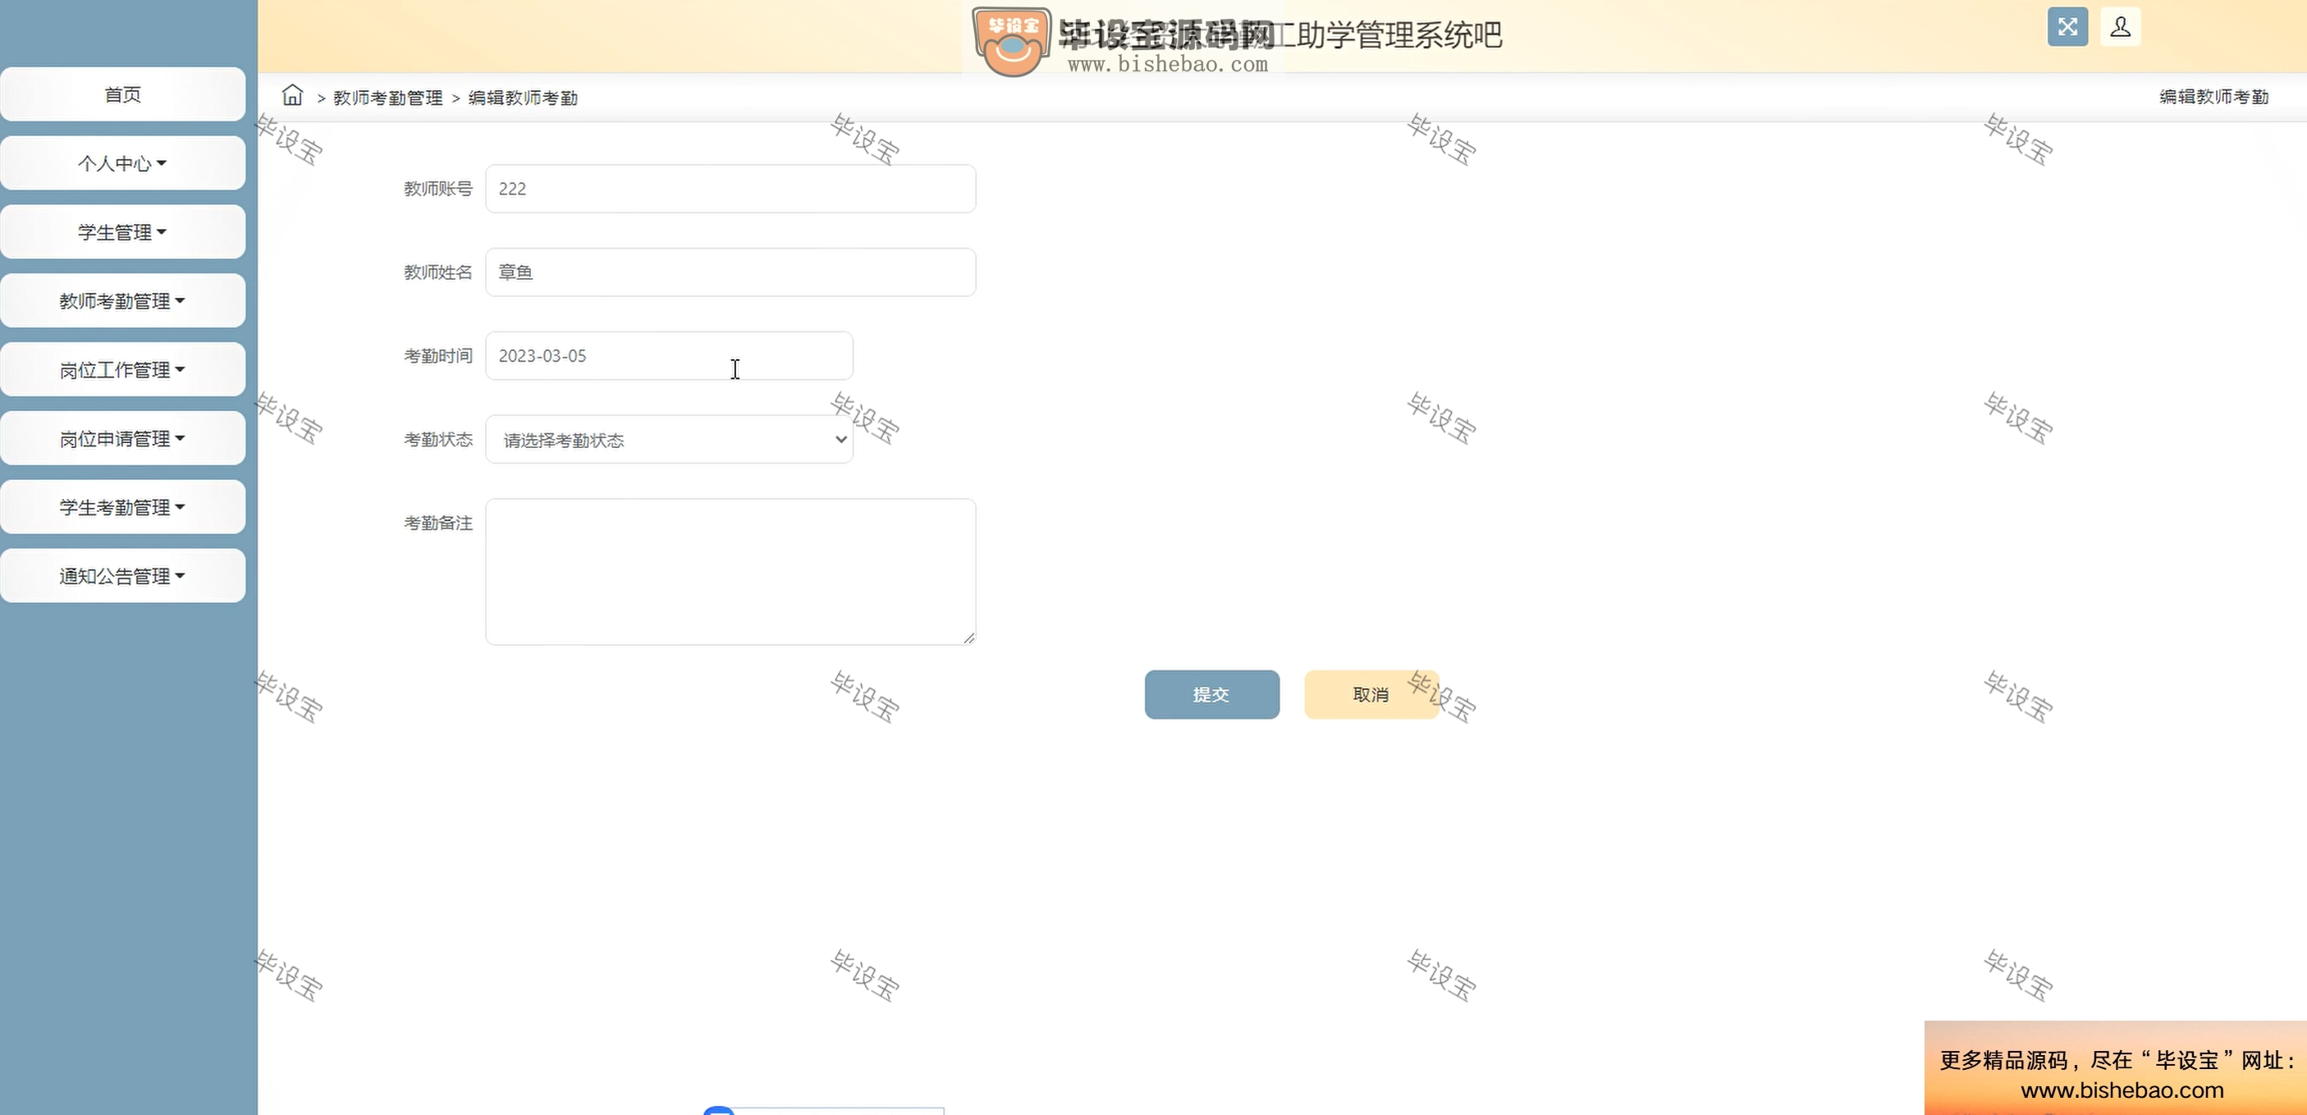This screenshot has height=1115, width=2307.
Task: Click the 考勤状态 field label
Action: [x=438, y=440]
